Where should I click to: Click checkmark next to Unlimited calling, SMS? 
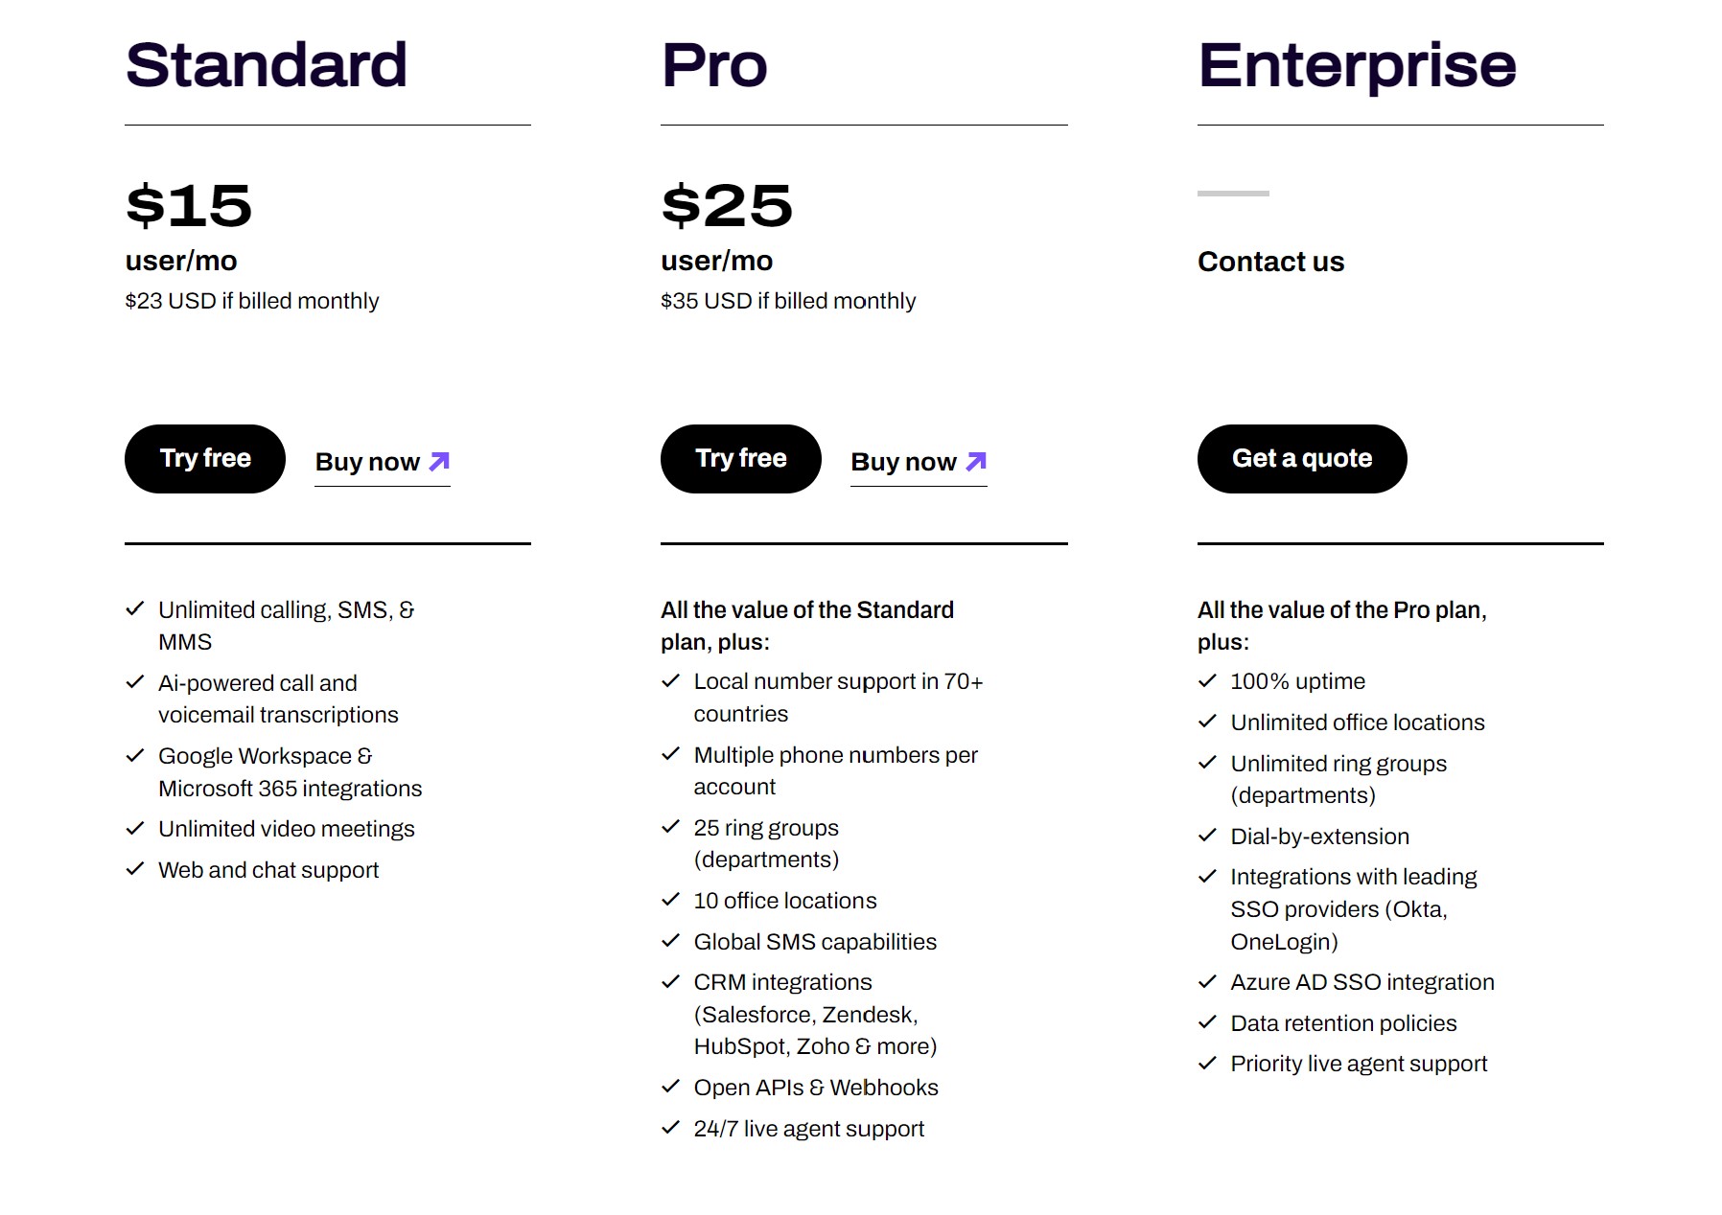coord(135,609)
